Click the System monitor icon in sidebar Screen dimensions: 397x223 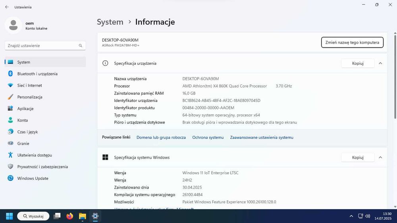10,62
